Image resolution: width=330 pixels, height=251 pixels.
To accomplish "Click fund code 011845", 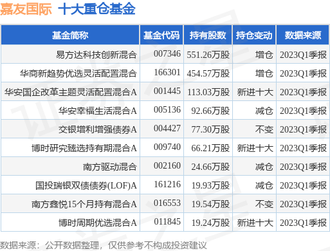I will pos(167,221).
